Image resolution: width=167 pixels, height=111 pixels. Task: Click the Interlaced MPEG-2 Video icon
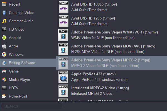(x=63, y=91)
